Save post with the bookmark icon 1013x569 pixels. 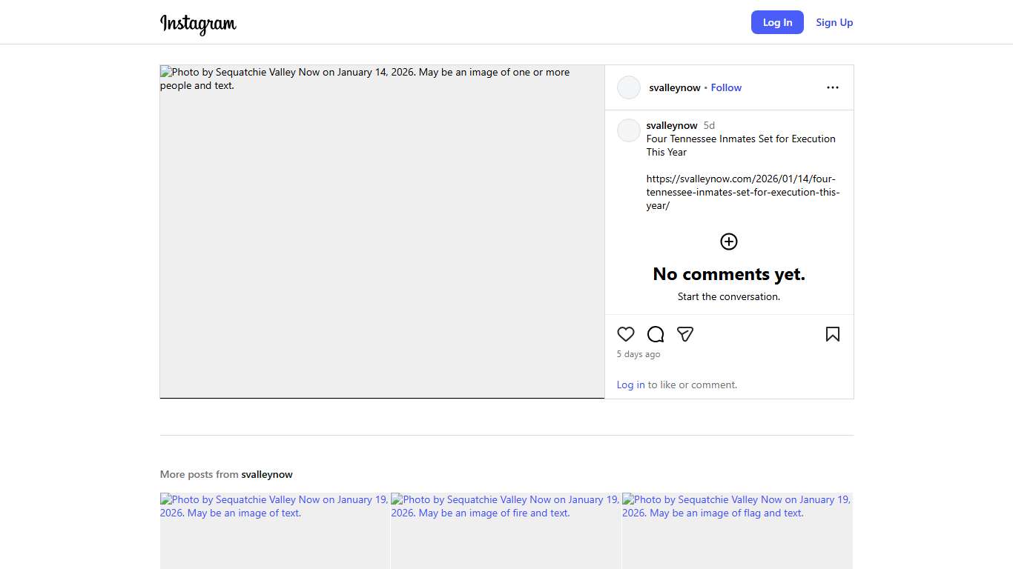tap(832, 334)
